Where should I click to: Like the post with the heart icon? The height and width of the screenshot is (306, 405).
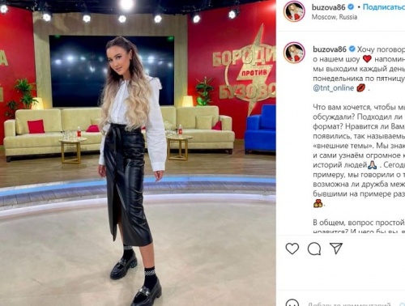pos(292,249)
